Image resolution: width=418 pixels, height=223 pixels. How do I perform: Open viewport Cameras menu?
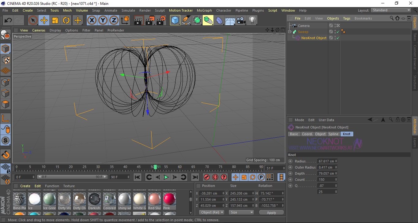tap(39, 30)
